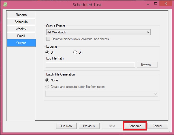Screen dimensions: 174x135
Task: Open the Schedule tab in left sidebar
Action: [x=21, y=22]
